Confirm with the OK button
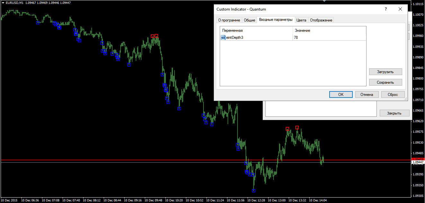The height and width of the screenshot is (203, 425). (x=341, y=94)
